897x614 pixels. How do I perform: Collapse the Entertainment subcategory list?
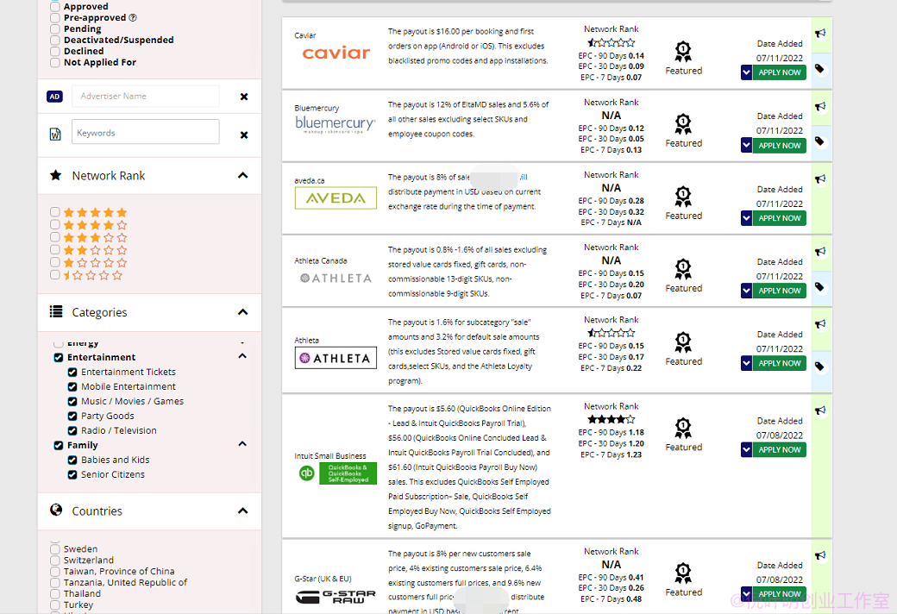[242, 356]
